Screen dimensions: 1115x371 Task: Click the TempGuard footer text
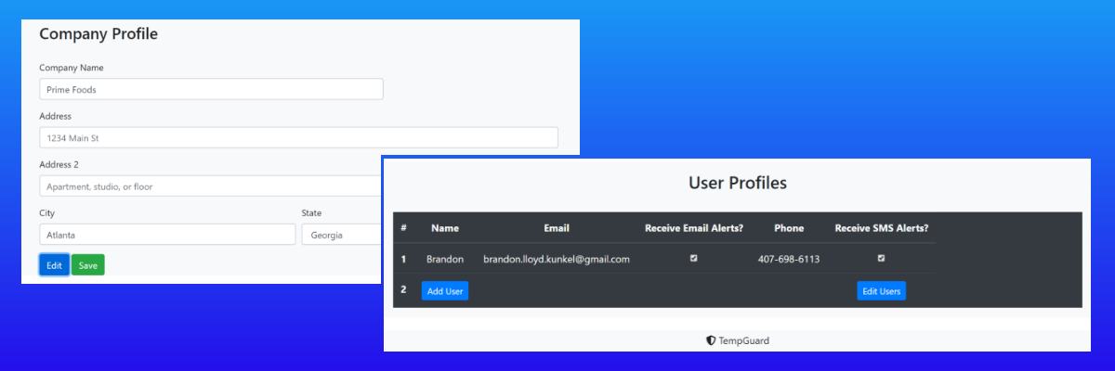(744, 340)
